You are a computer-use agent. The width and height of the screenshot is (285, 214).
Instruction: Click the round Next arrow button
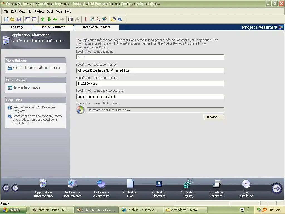click(277, 188)
